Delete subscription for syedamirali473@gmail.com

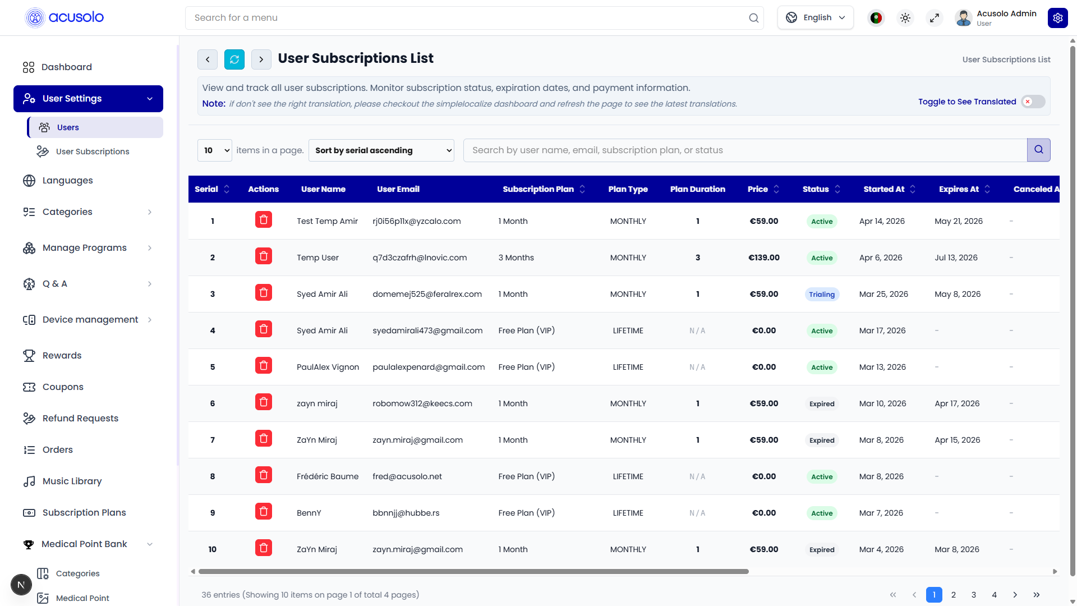click(x=264, y=329)
